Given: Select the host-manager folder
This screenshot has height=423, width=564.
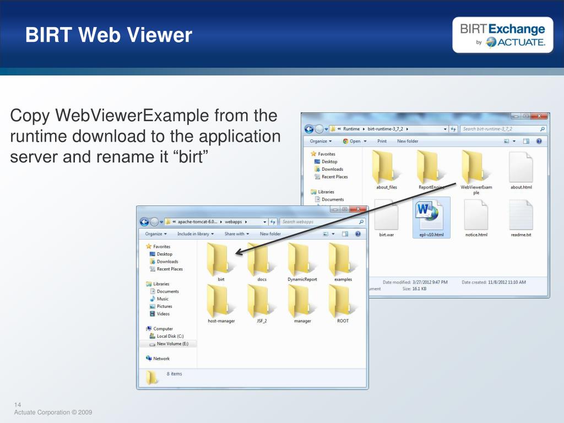Looking at the screenshot, I should click(221, 303).
